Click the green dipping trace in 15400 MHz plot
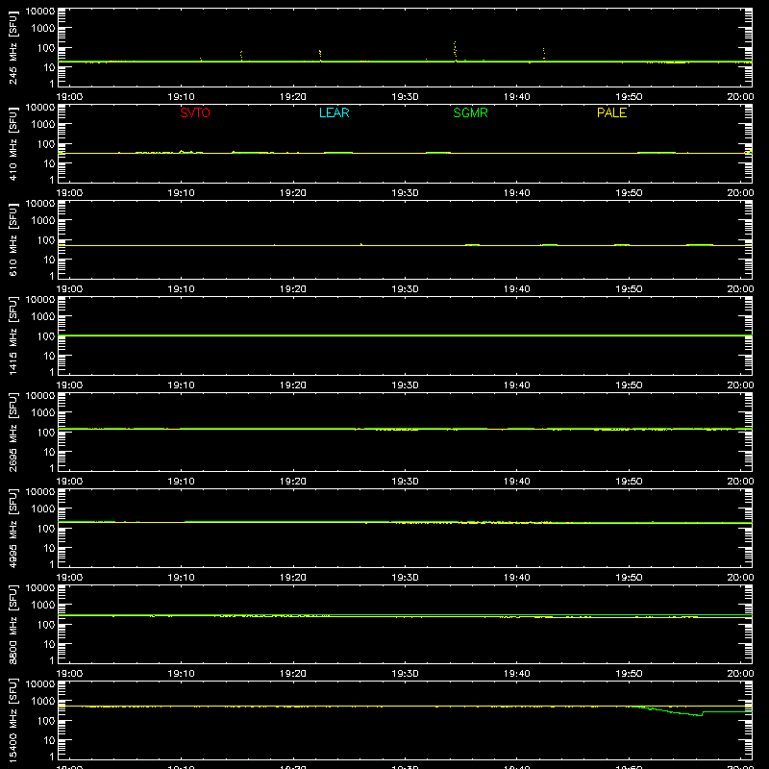This screenshot has height=769, width=769. pos(691,713)
